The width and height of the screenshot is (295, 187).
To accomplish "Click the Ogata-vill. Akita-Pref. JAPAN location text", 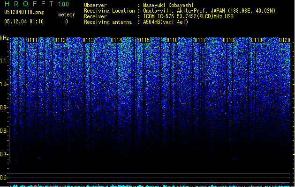I will 209,11.
